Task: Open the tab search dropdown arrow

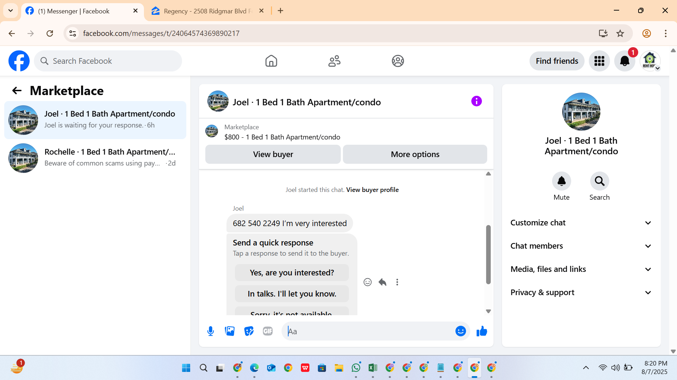Action: pyautogui.click(x=11, y=11)
